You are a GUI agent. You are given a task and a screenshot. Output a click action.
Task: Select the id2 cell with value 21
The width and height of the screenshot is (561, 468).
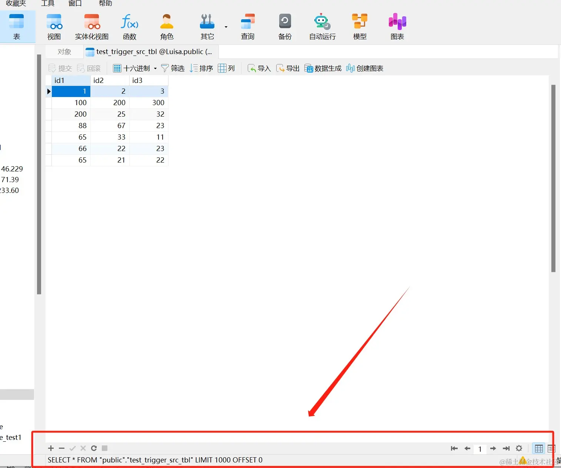(x=110, y=160)
